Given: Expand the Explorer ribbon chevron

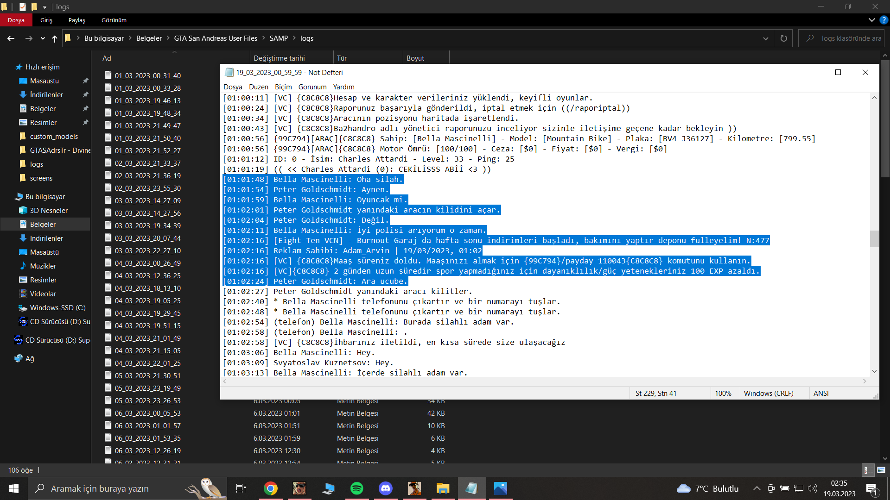Looking at the screenshot, I should (871, 20).
